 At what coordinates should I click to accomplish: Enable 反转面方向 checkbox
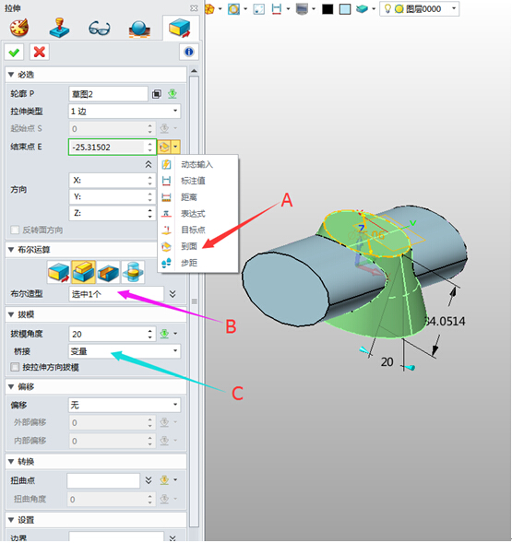(15, 230)
